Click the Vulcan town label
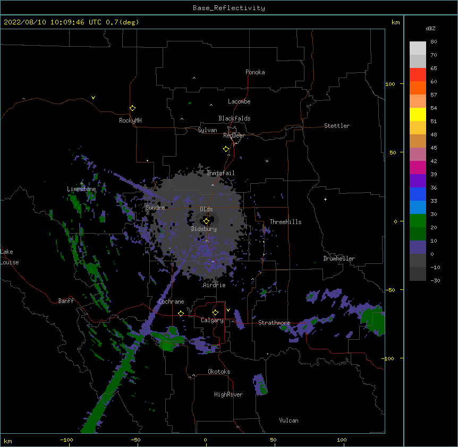The image size is (458, 447). 289,420
